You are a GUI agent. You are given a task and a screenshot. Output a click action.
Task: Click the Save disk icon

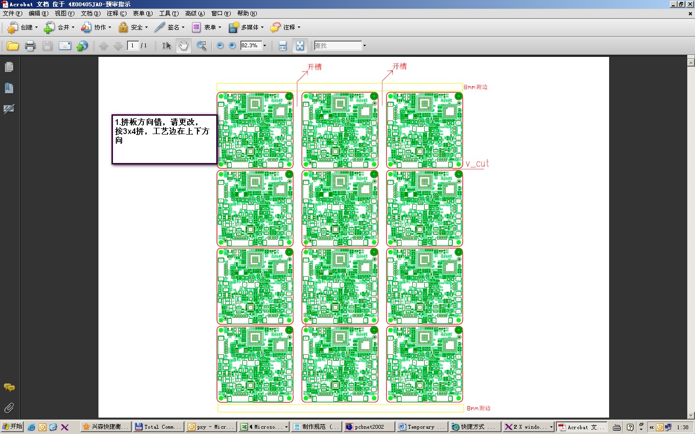[x=47, y=46]
